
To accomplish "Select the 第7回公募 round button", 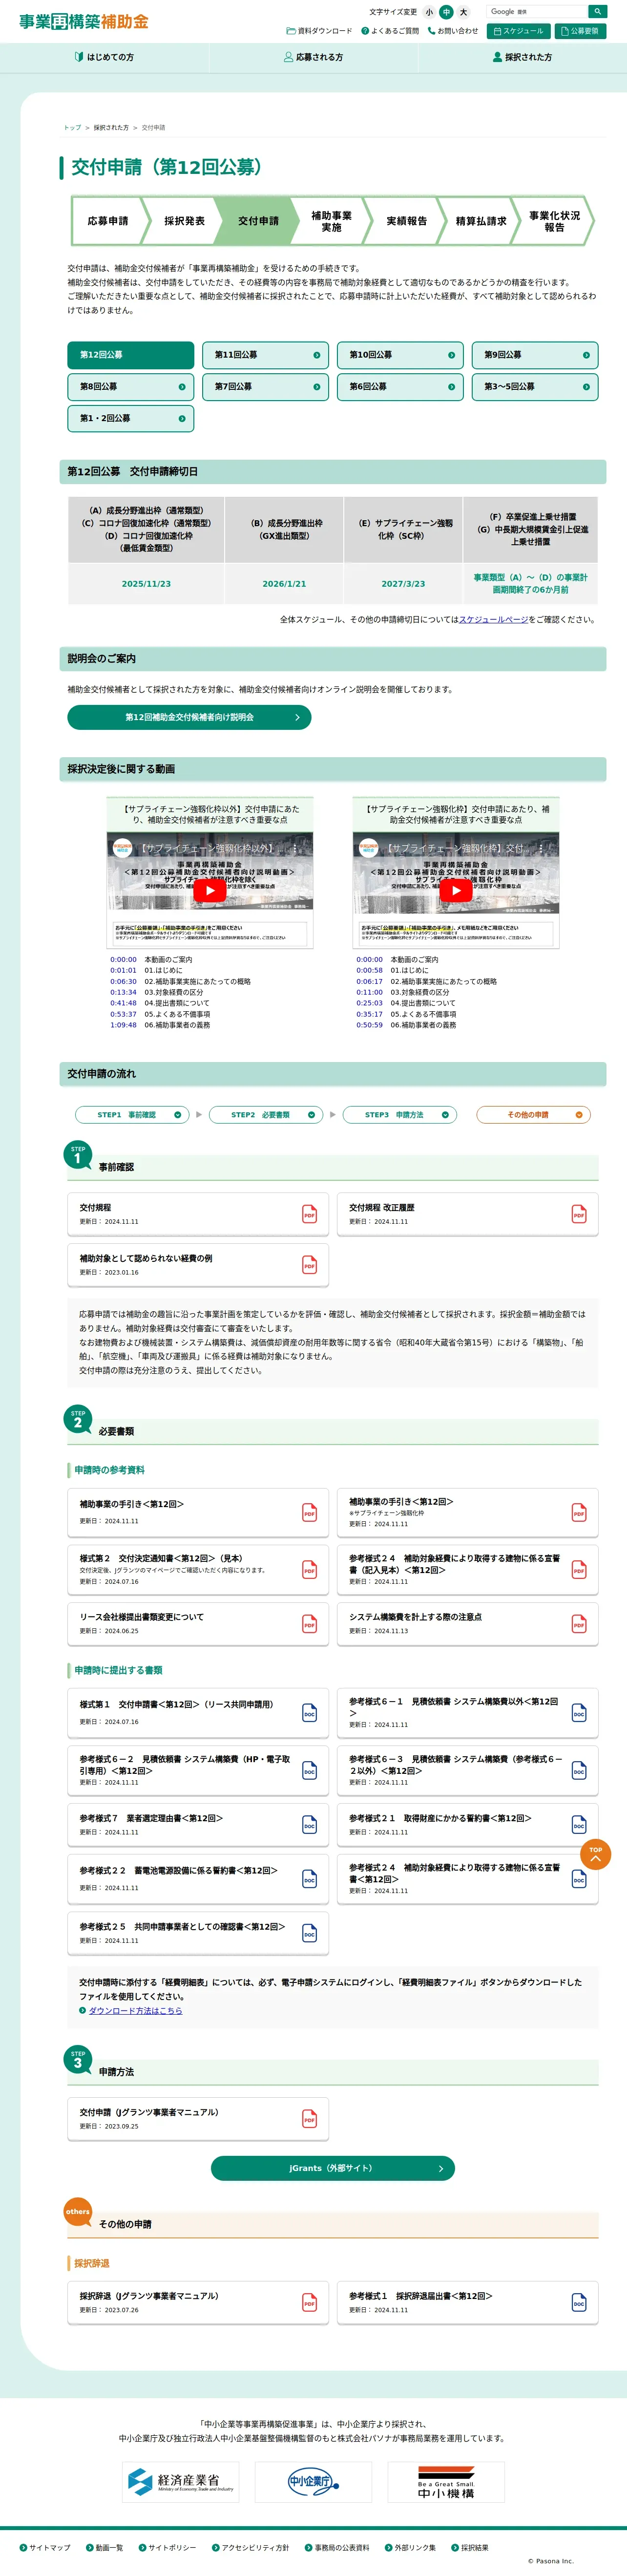I will pos(265,387).
